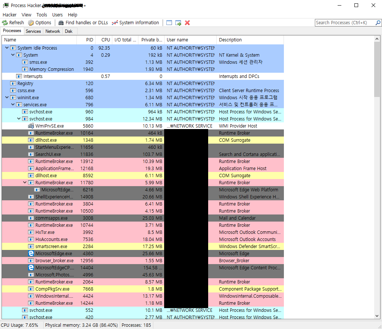
Task: Open System information graph icon
Action: point(115,23)
